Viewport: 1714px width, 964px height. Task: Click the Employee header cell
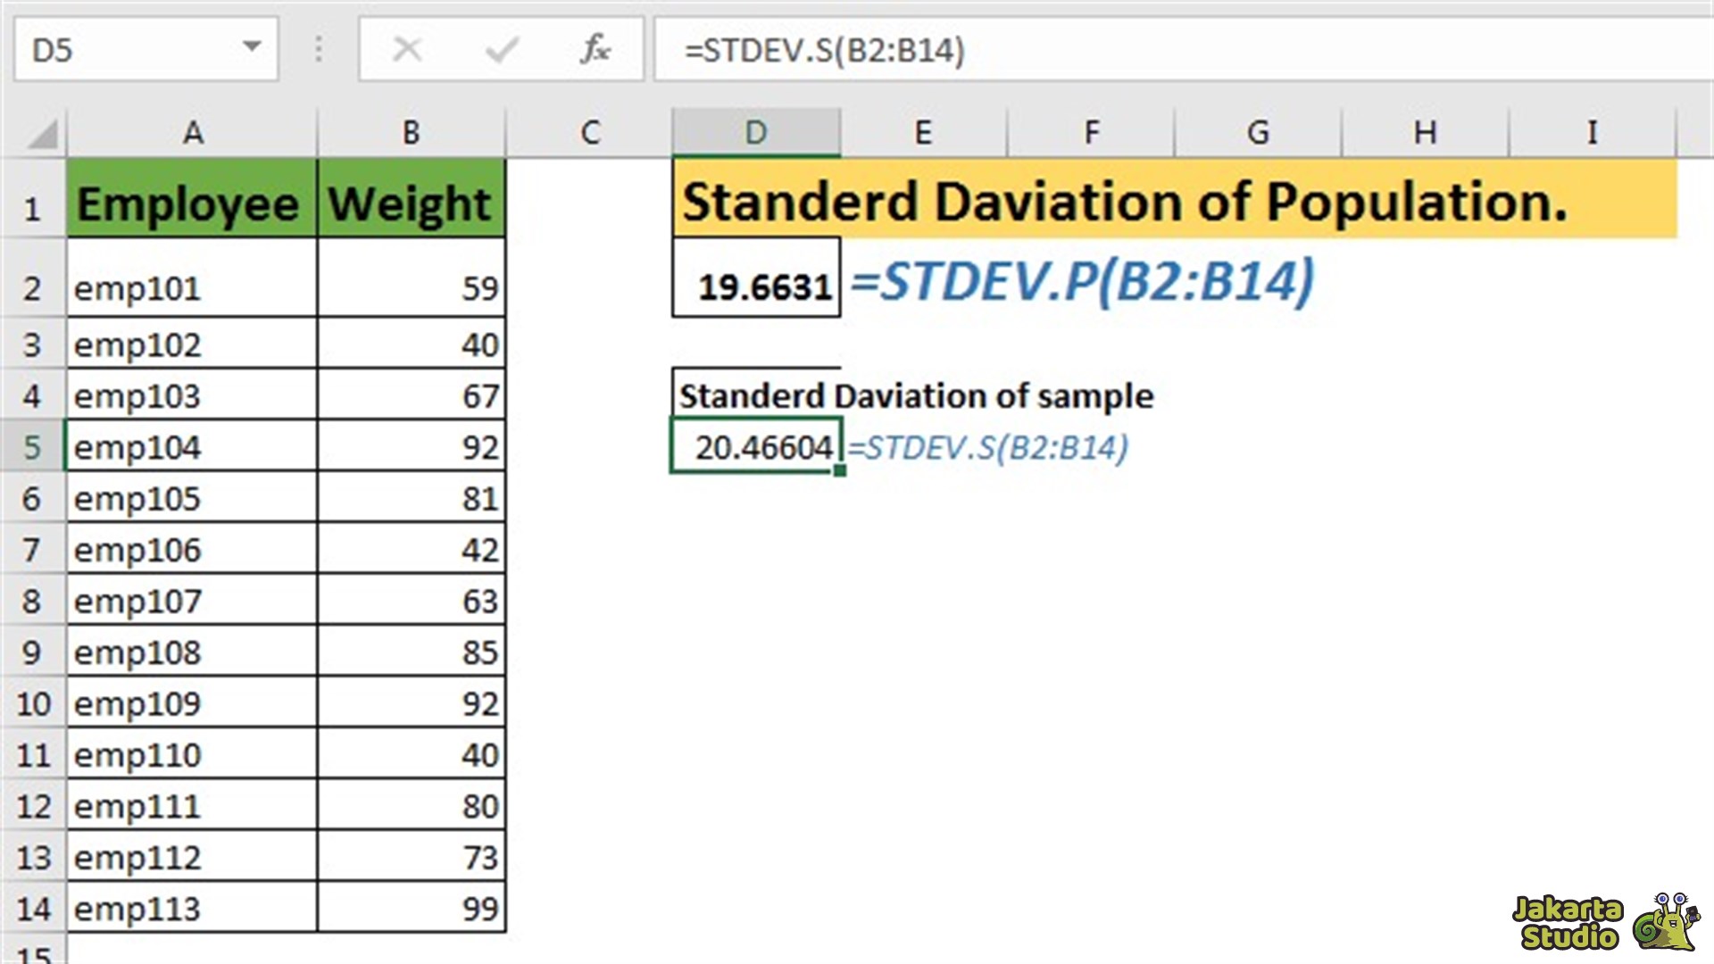tap(190, 203)
